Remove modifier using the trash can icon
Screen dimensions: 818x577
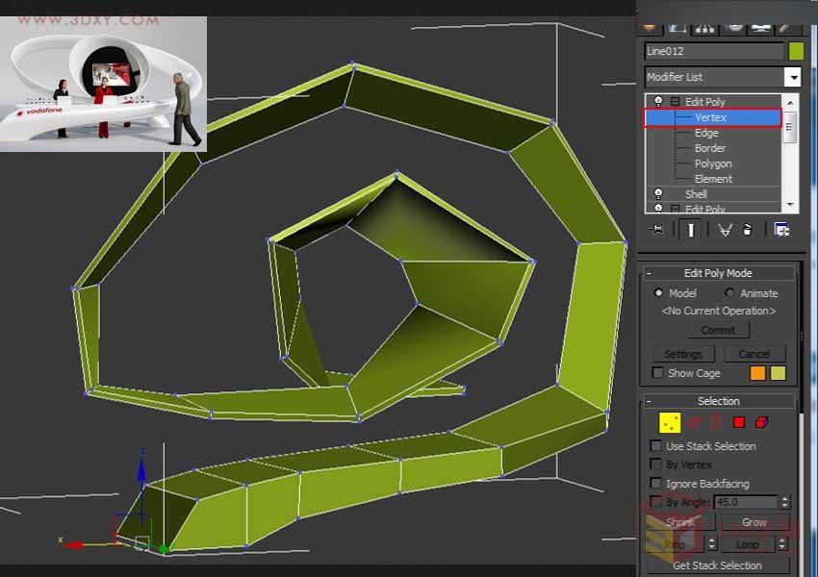748,230
